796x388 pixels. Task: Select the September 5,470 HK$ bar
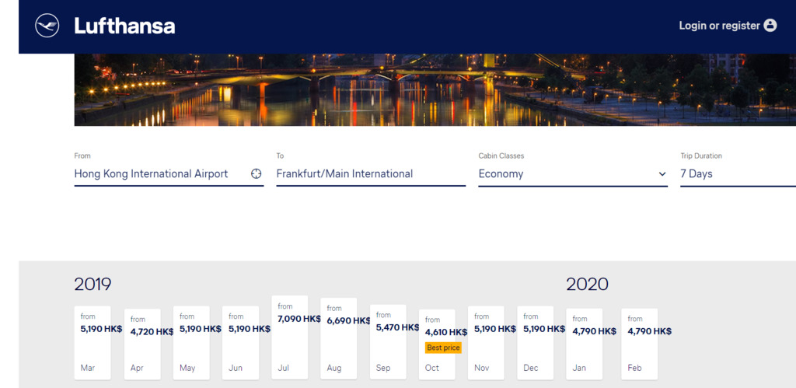click(x=388, y=342)
